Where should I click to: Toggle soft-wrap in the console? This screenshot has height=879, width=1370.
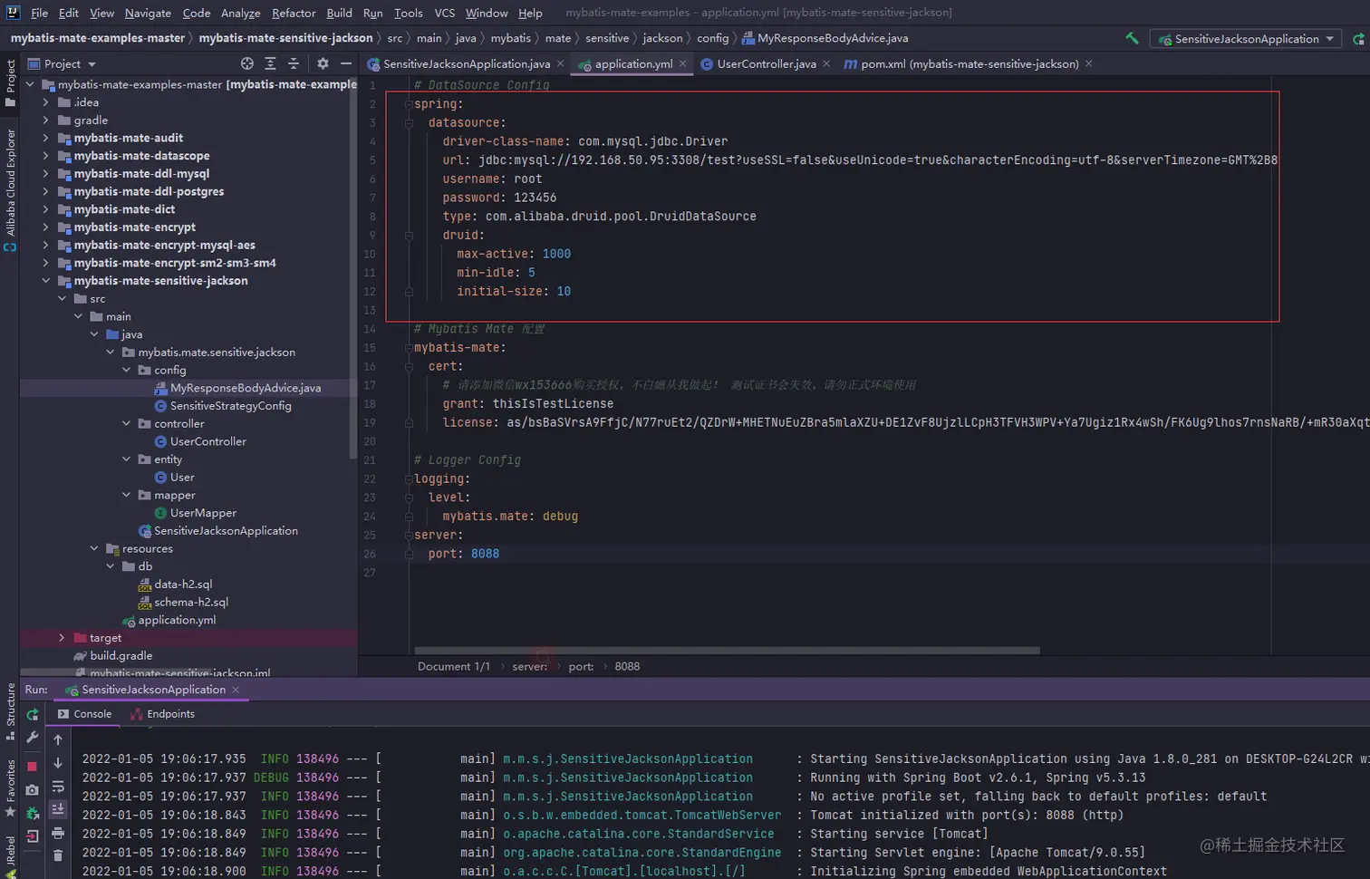coord(58,787)
